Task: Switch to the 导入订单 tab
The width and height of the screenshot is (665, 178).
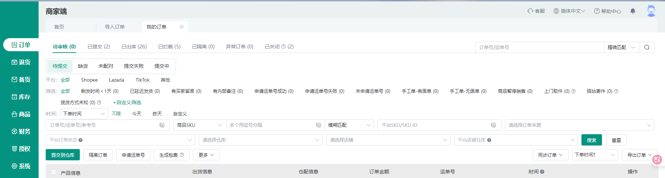Action: click(115, 27)
